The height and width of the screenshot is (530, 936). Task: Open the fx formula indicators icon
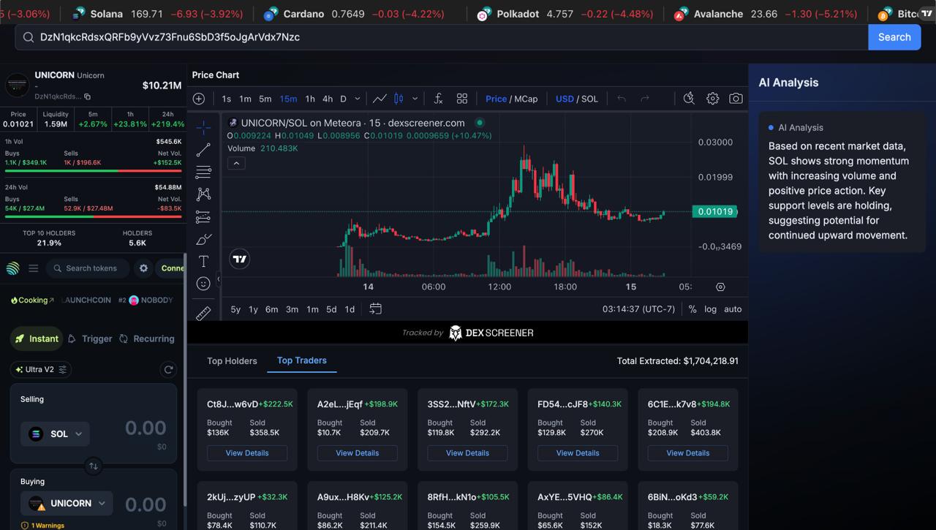pyautogui.click(x=438, y=99)
